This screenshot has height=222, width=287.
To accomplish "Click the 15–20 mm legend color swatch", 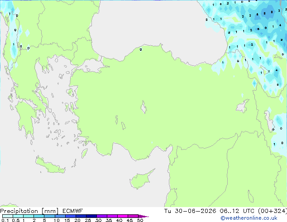I will tap(71, 216).
